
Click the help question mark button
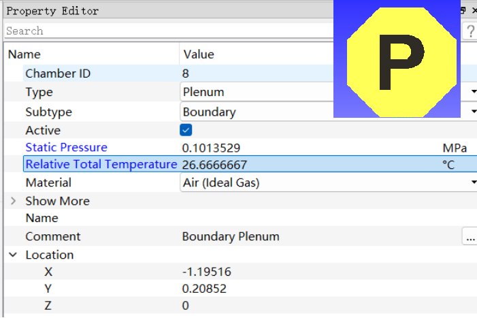(470, 31)
